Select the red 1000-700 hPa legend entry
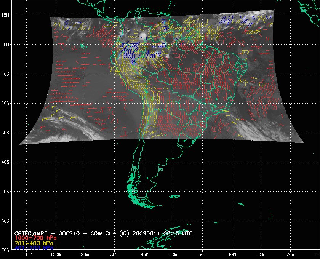The image size is (320, 259). [35, 238]
